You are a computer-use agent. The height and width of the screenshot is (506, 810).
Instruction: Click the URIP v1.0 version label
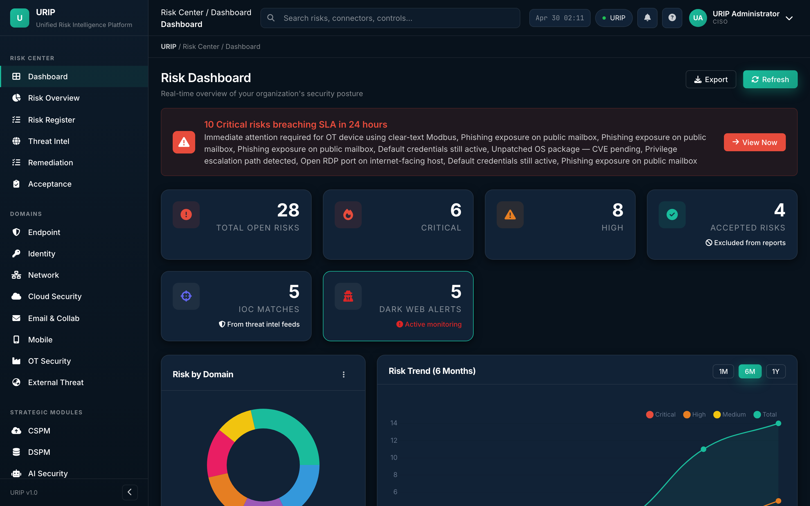coord(24,492)
